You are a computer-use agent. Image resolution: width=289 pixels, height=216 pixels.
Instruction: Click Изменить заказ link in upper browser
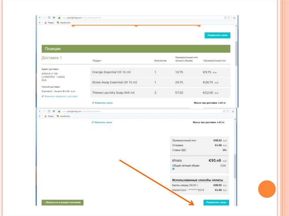102,103
